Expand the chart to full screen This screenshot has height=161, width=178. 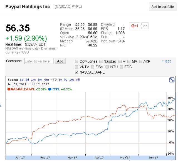coord(172,80)
